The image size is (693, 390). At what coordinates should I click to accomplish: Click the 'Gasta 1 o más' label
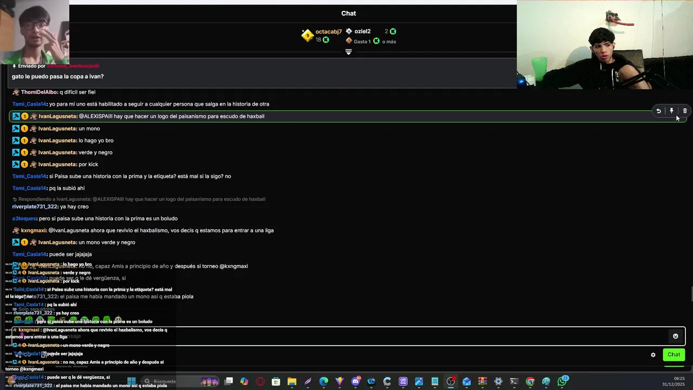[x=375, y=41]
